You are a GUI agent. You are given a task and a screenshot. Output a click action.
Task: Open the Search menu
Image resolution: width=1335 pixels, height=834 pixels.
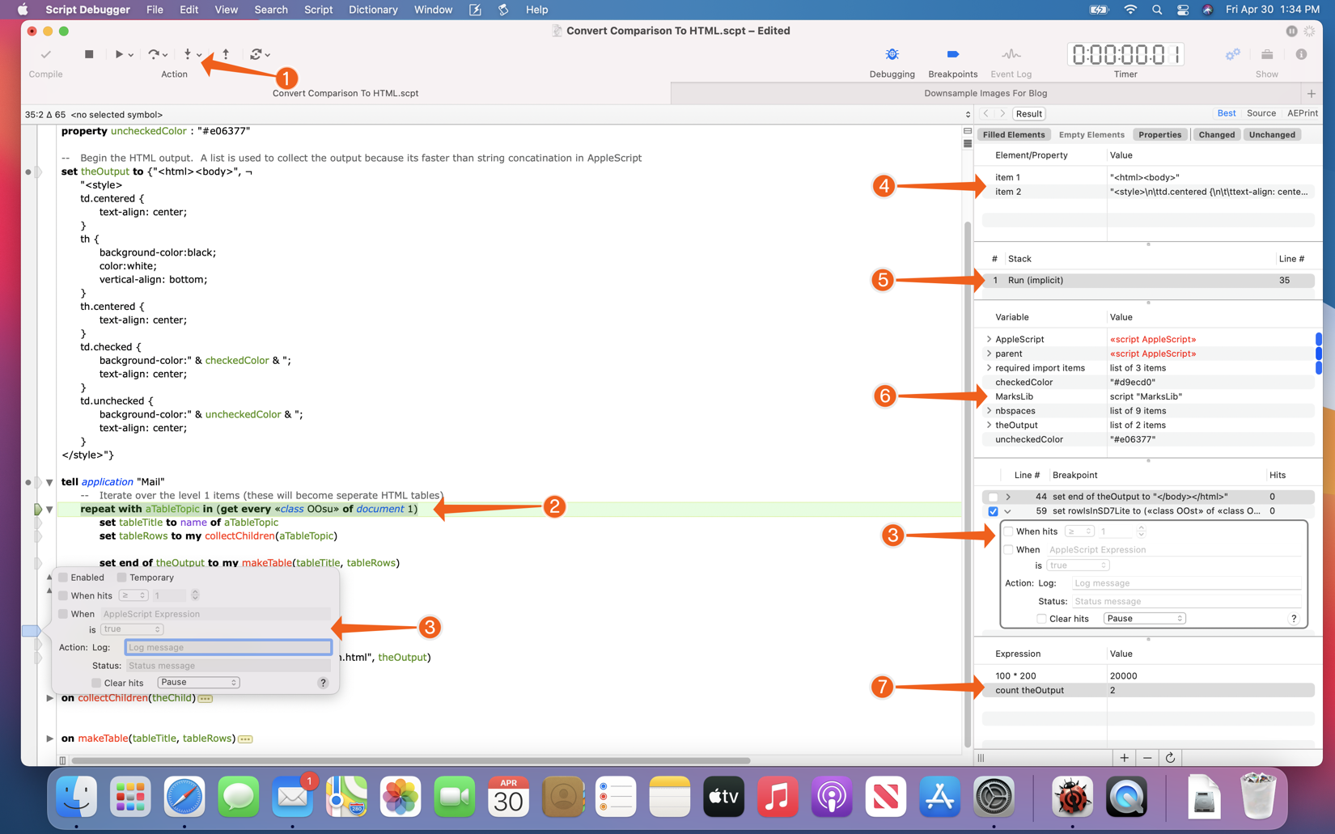tap(270, 10)
